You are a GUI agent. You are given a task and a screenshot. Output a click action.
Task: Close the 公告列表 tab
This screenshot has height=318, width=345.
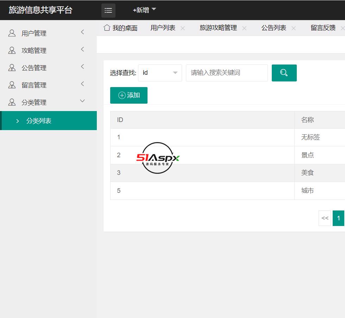click(294, 28)
